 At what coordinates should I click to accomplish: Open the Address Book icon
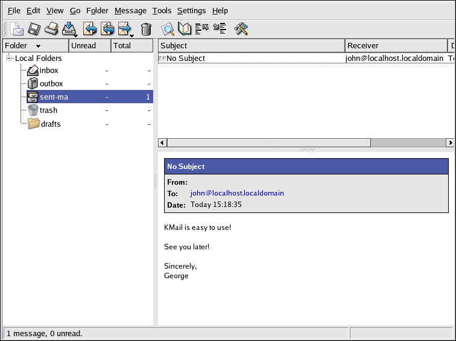185,29
